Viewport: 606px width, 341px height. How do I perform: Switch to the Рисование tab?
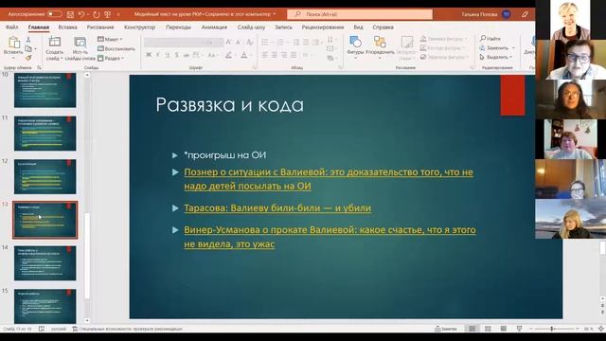click(100, 27)
